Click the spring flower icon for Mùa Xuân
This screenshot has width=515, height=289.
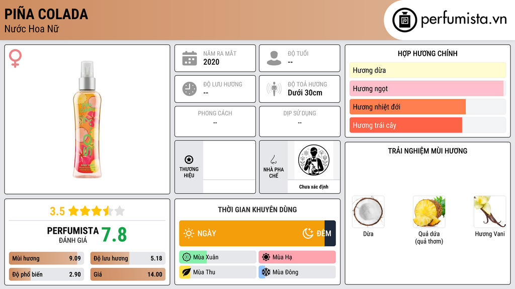tap(187, 257)
